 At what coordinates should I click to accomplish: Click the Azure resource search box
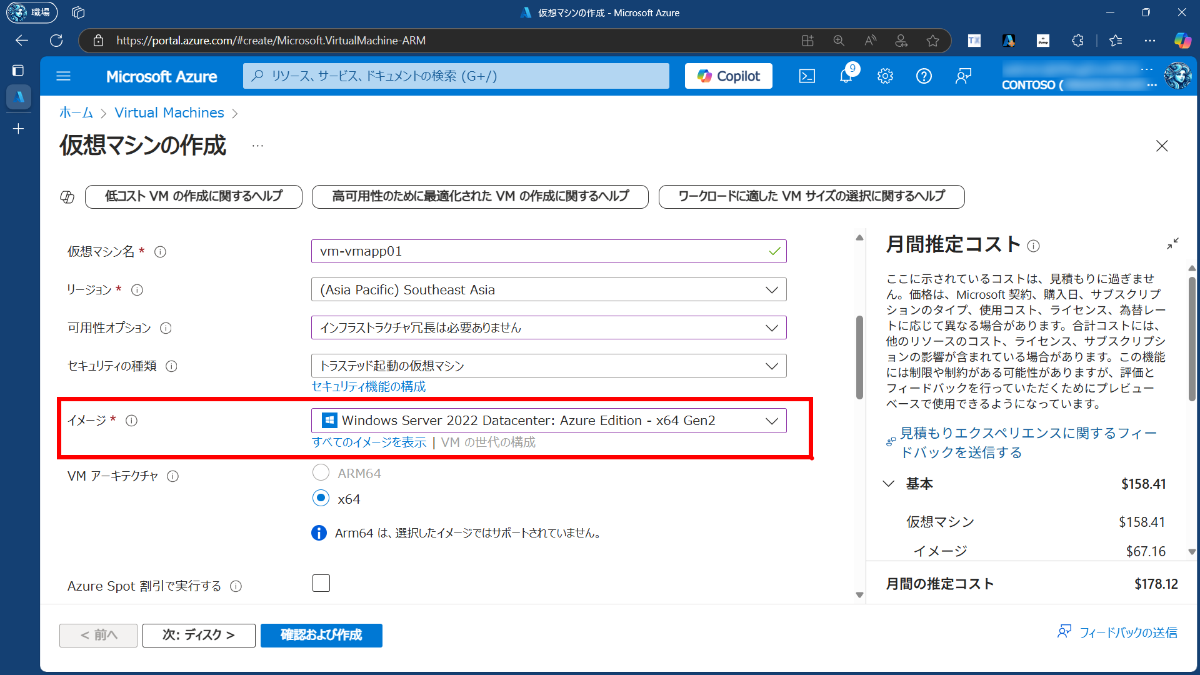456,76
